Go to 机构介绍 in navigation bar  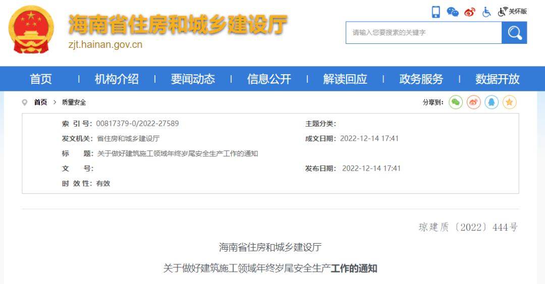point(117,79)
